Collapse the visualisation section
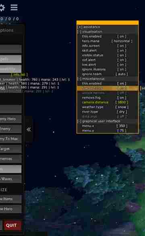The width and height of the screenshot is (145, 236). click(79, 32)
